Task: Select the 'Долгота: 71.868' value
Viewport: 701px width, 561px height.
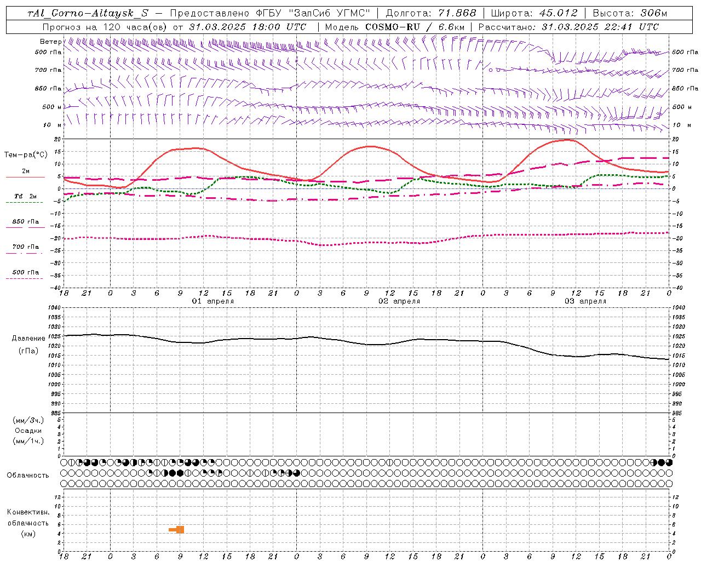Action: point(432,13)
